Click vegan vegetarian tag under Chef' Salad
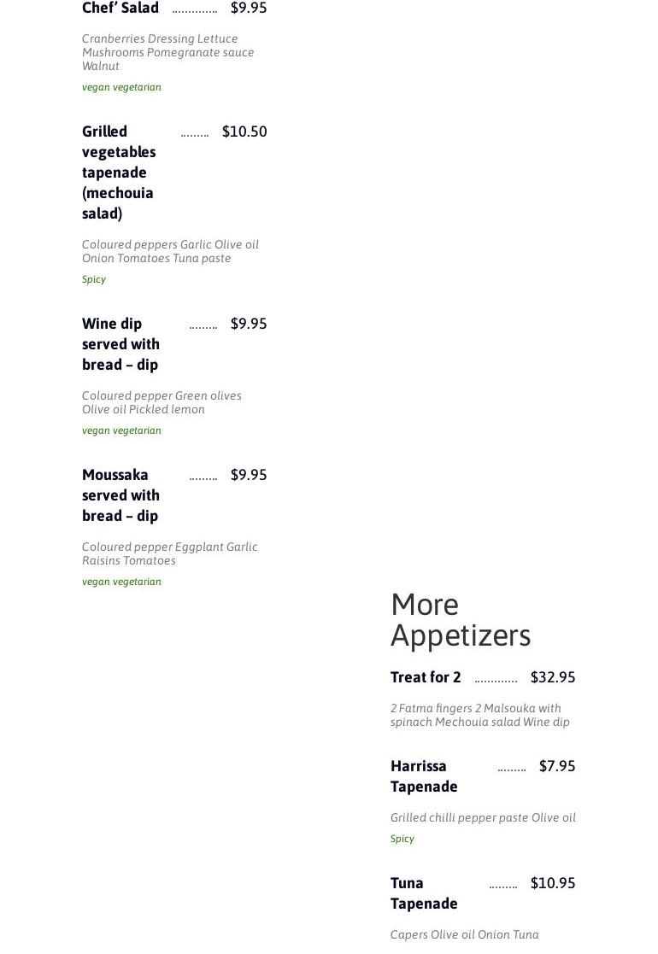 (121, 87)
